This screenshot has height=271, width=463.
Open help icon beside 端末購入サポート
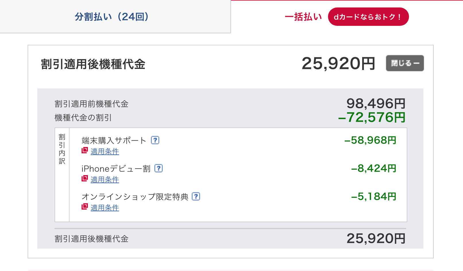point(155,140)
